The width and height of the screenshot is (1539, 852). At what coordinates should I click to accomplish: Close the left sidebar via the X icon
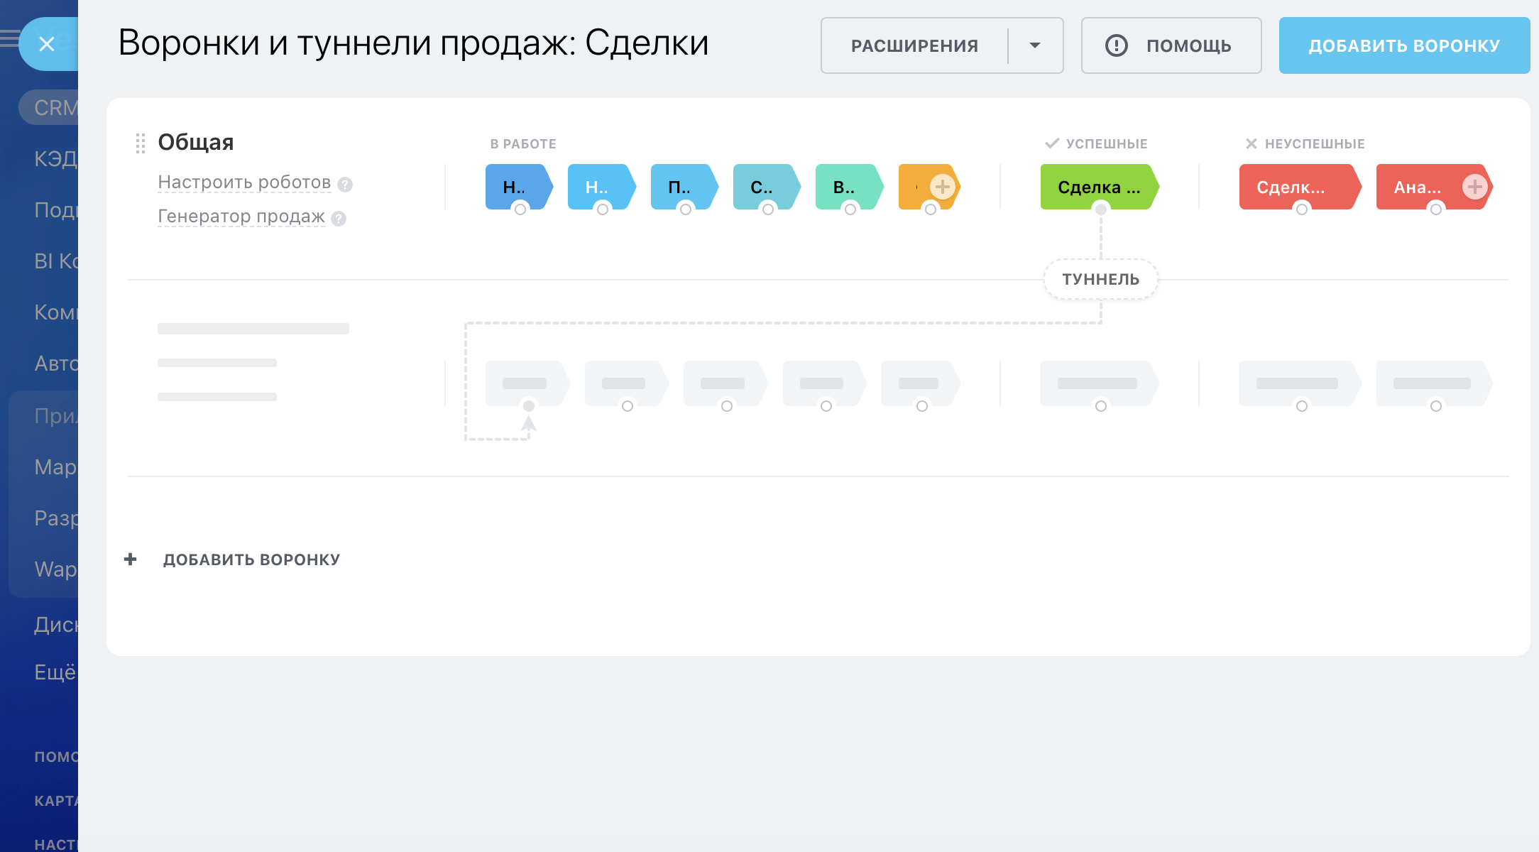pyautogui.click(x=47, y=44)
